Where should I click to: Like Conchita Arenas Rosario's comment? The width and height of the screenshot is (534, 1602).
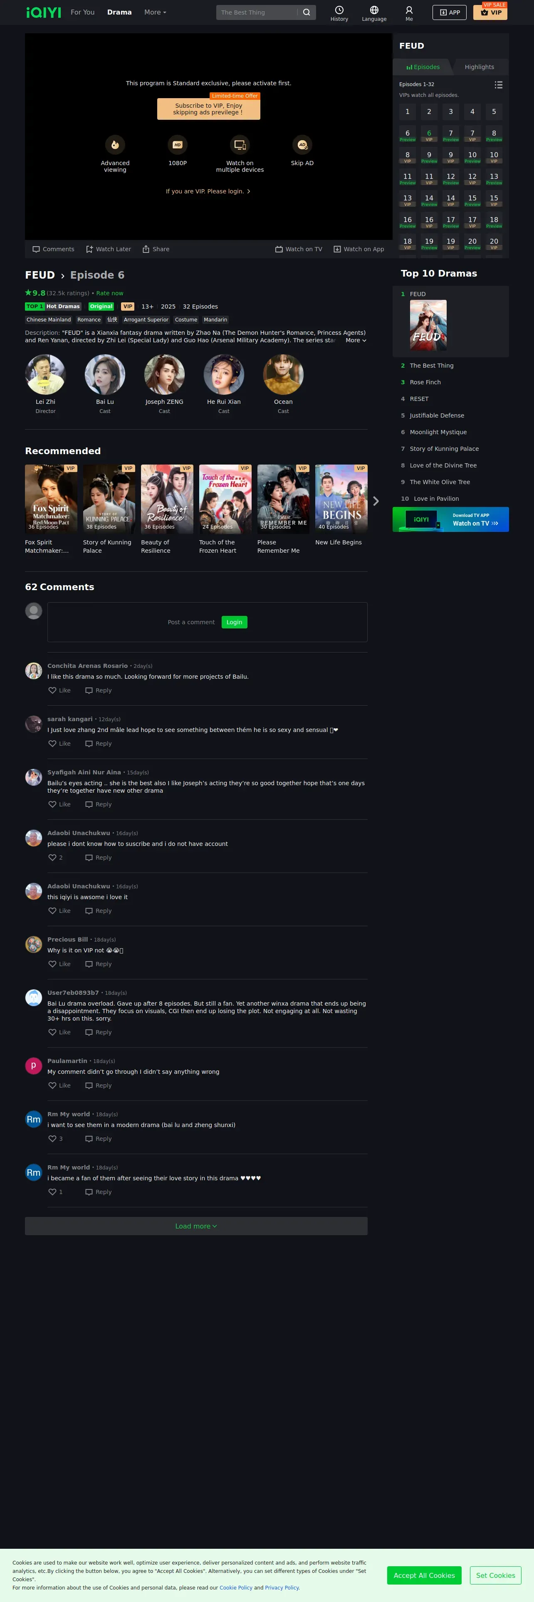[52, 690]
